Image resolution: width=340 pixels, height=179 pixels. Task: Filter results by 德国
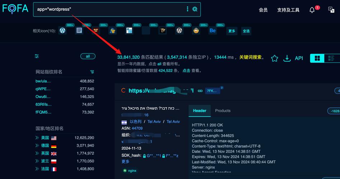point(45,145)
